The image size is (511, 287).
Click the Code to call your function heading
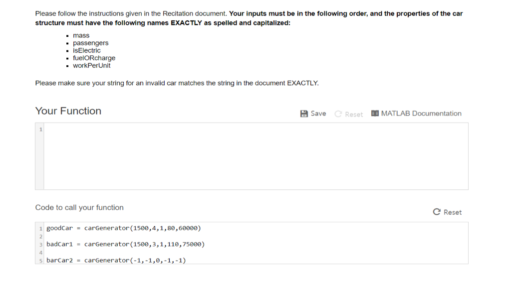click(x=80, y=207)
